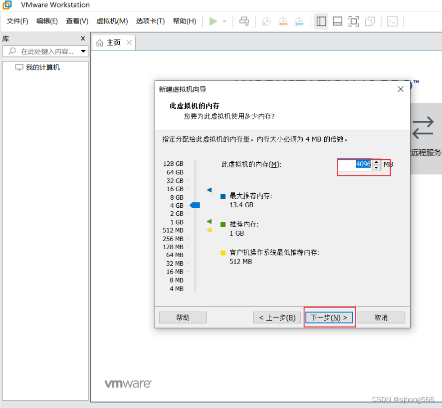
Task: Click the 512 MB slider label
Action: click(x=173, y=230)
